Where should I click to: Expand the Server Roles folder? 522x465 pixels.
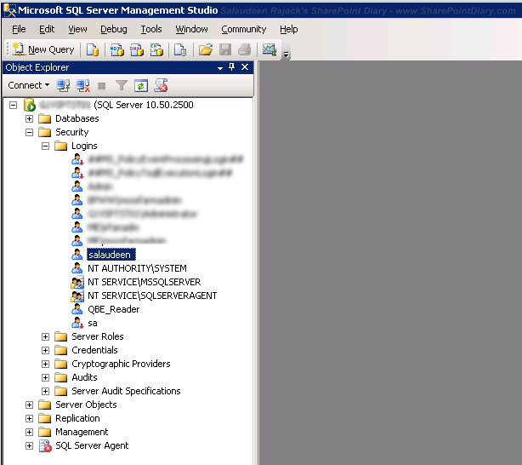coord(45,337)
